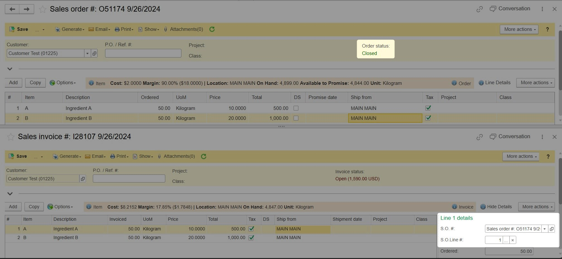Click the P.O. / Ref. # field in Sales order
This screenshot has height=259, width=562.
[x=143, y=53]
